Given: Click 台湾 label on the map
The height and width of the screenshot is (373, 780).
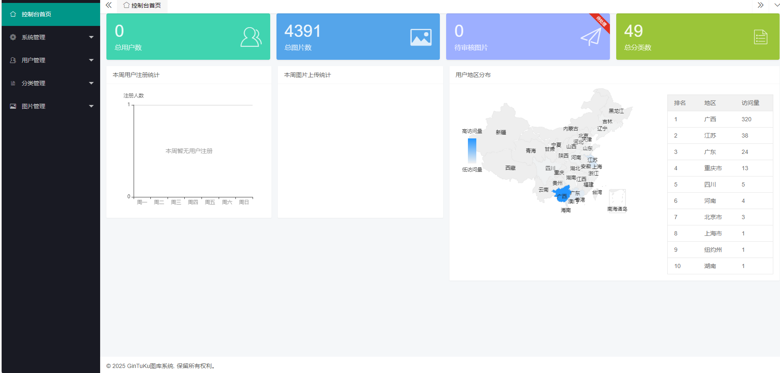Looking at the screenshot, I should [x=597, y=192].
